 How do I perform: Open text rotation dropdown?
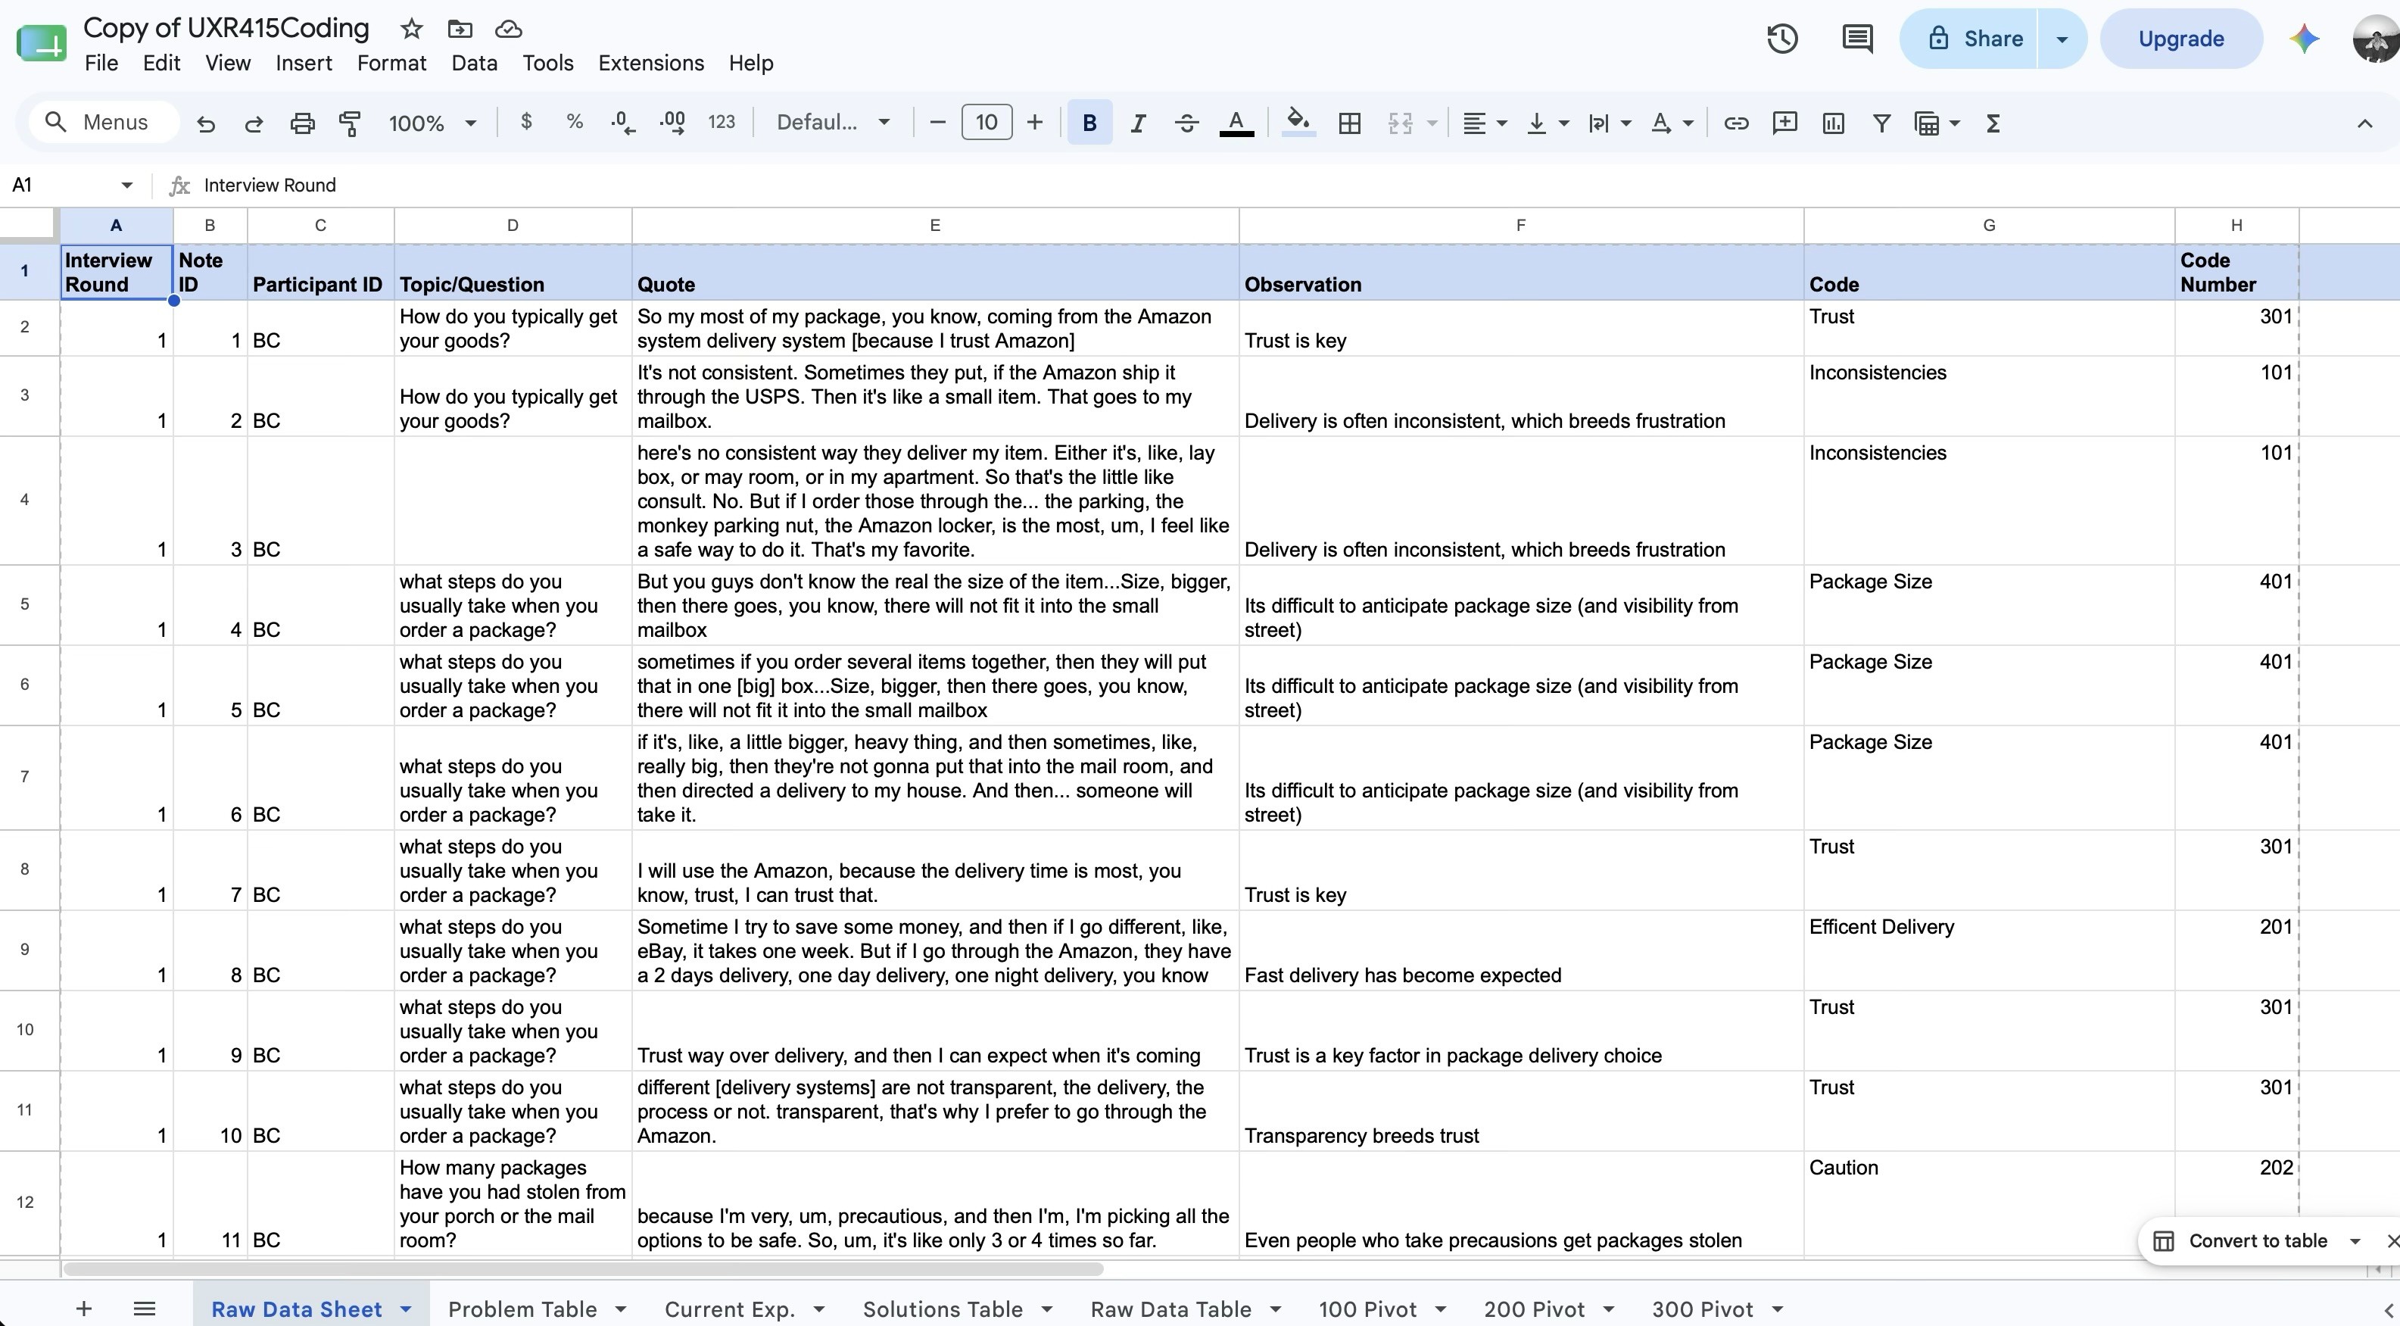point(1672,123)
